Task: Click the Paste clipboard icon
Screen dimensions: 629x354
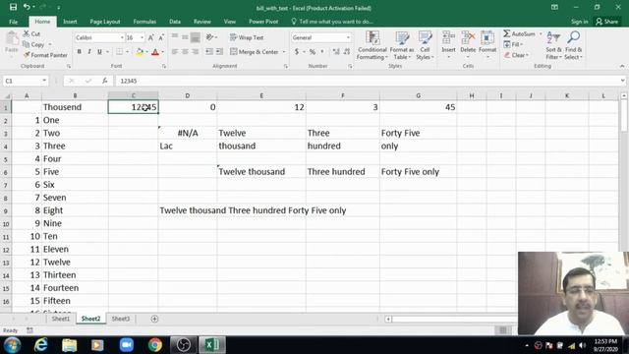Action: 11,39
